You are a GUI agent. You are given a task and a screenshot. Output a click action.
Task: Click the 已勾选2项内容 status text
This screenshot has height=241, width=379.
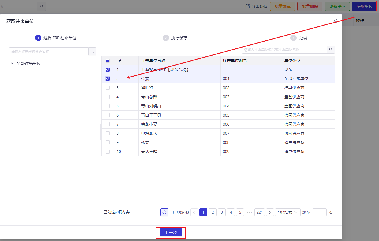click(x=116, y=212)
